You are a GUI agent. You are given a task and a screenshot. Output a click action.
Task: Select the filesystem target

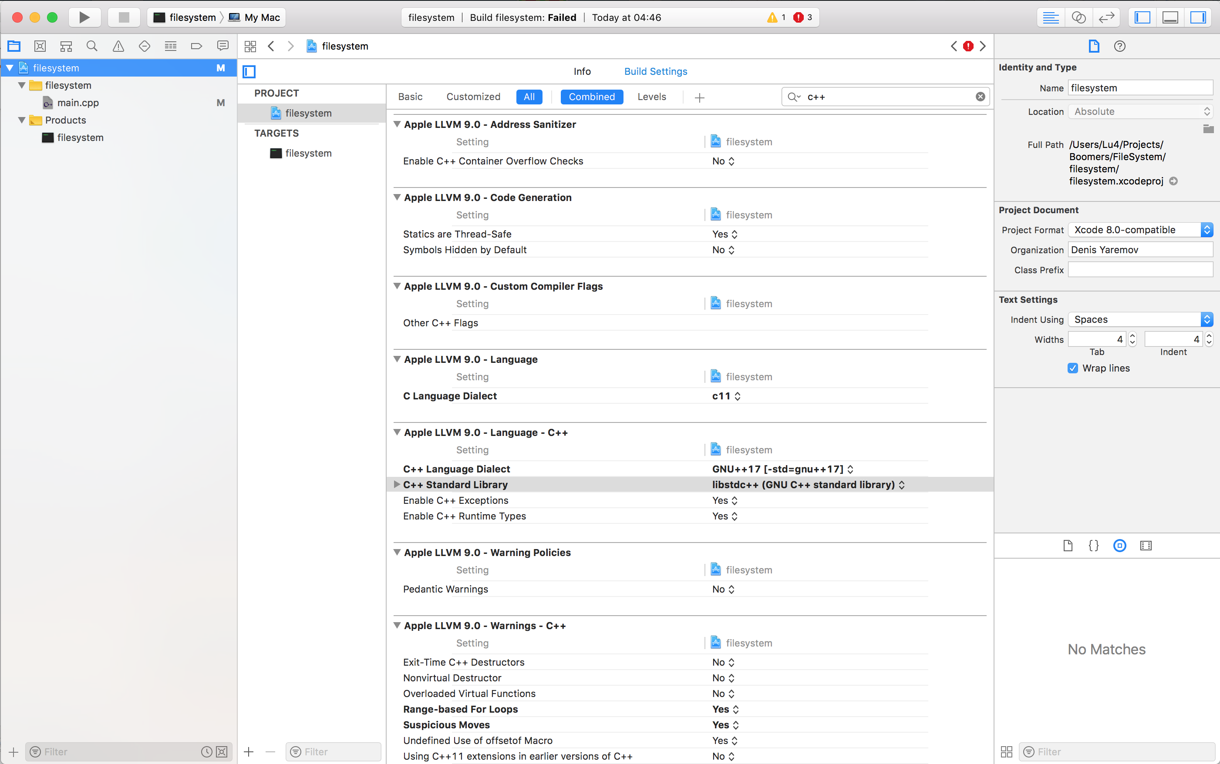coord(308,153)
